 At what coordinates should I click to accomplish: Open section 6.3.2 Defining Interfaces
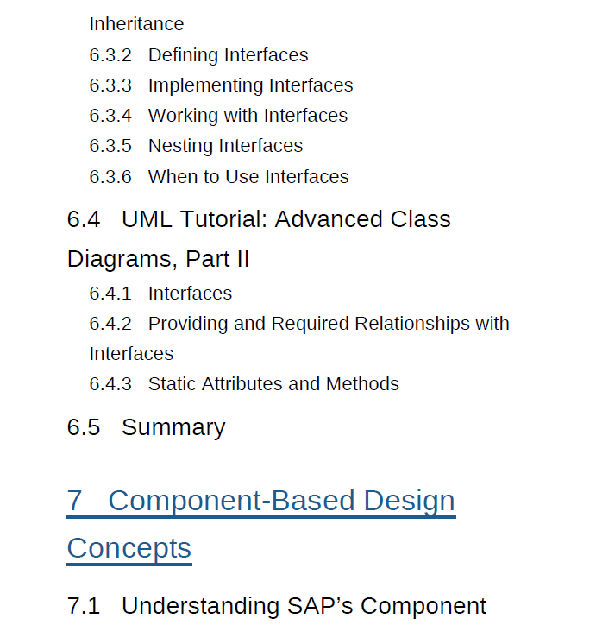point(228,55)
